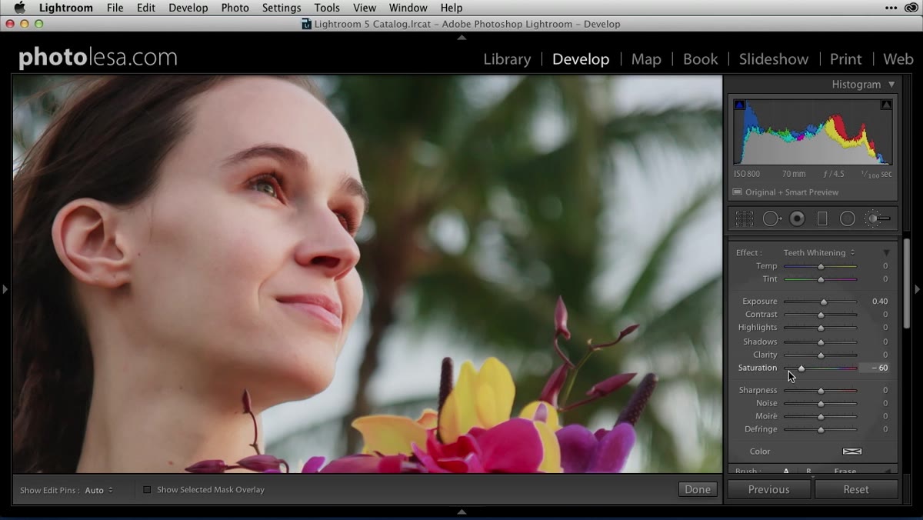Viewport: 923px width, 520px height.
Task: Switch to the Library module
Action: tap(507, 59)
